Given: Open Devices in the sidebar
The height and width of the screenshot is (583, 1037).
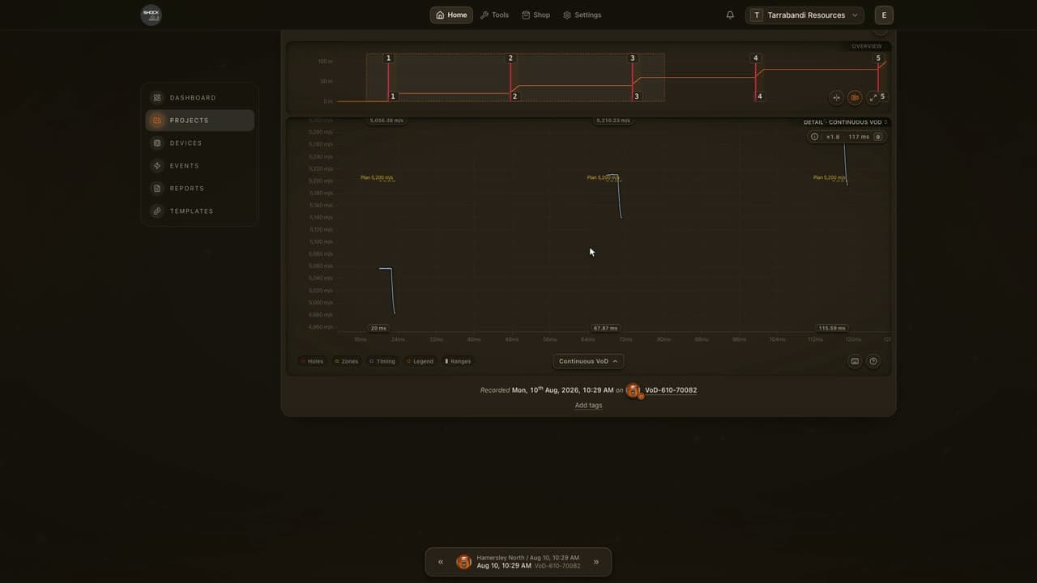Looking at the screenshot, I should click(200, 143).
